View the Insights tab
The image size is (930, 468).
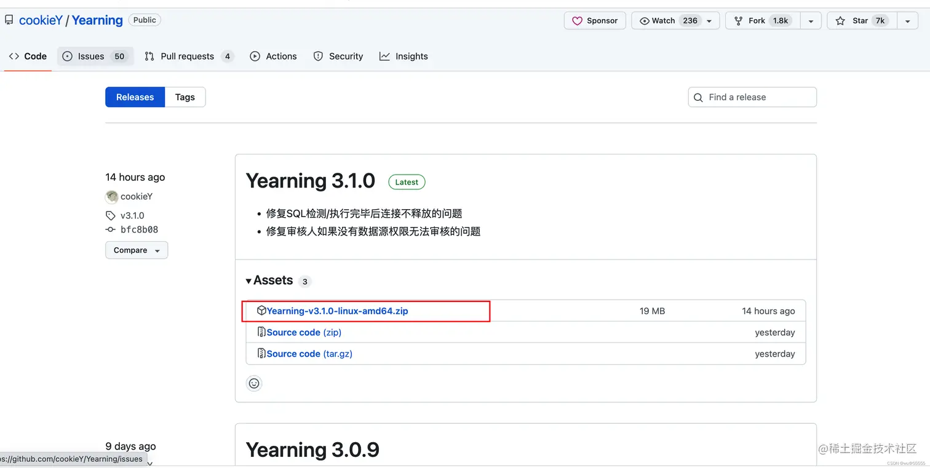403,56
